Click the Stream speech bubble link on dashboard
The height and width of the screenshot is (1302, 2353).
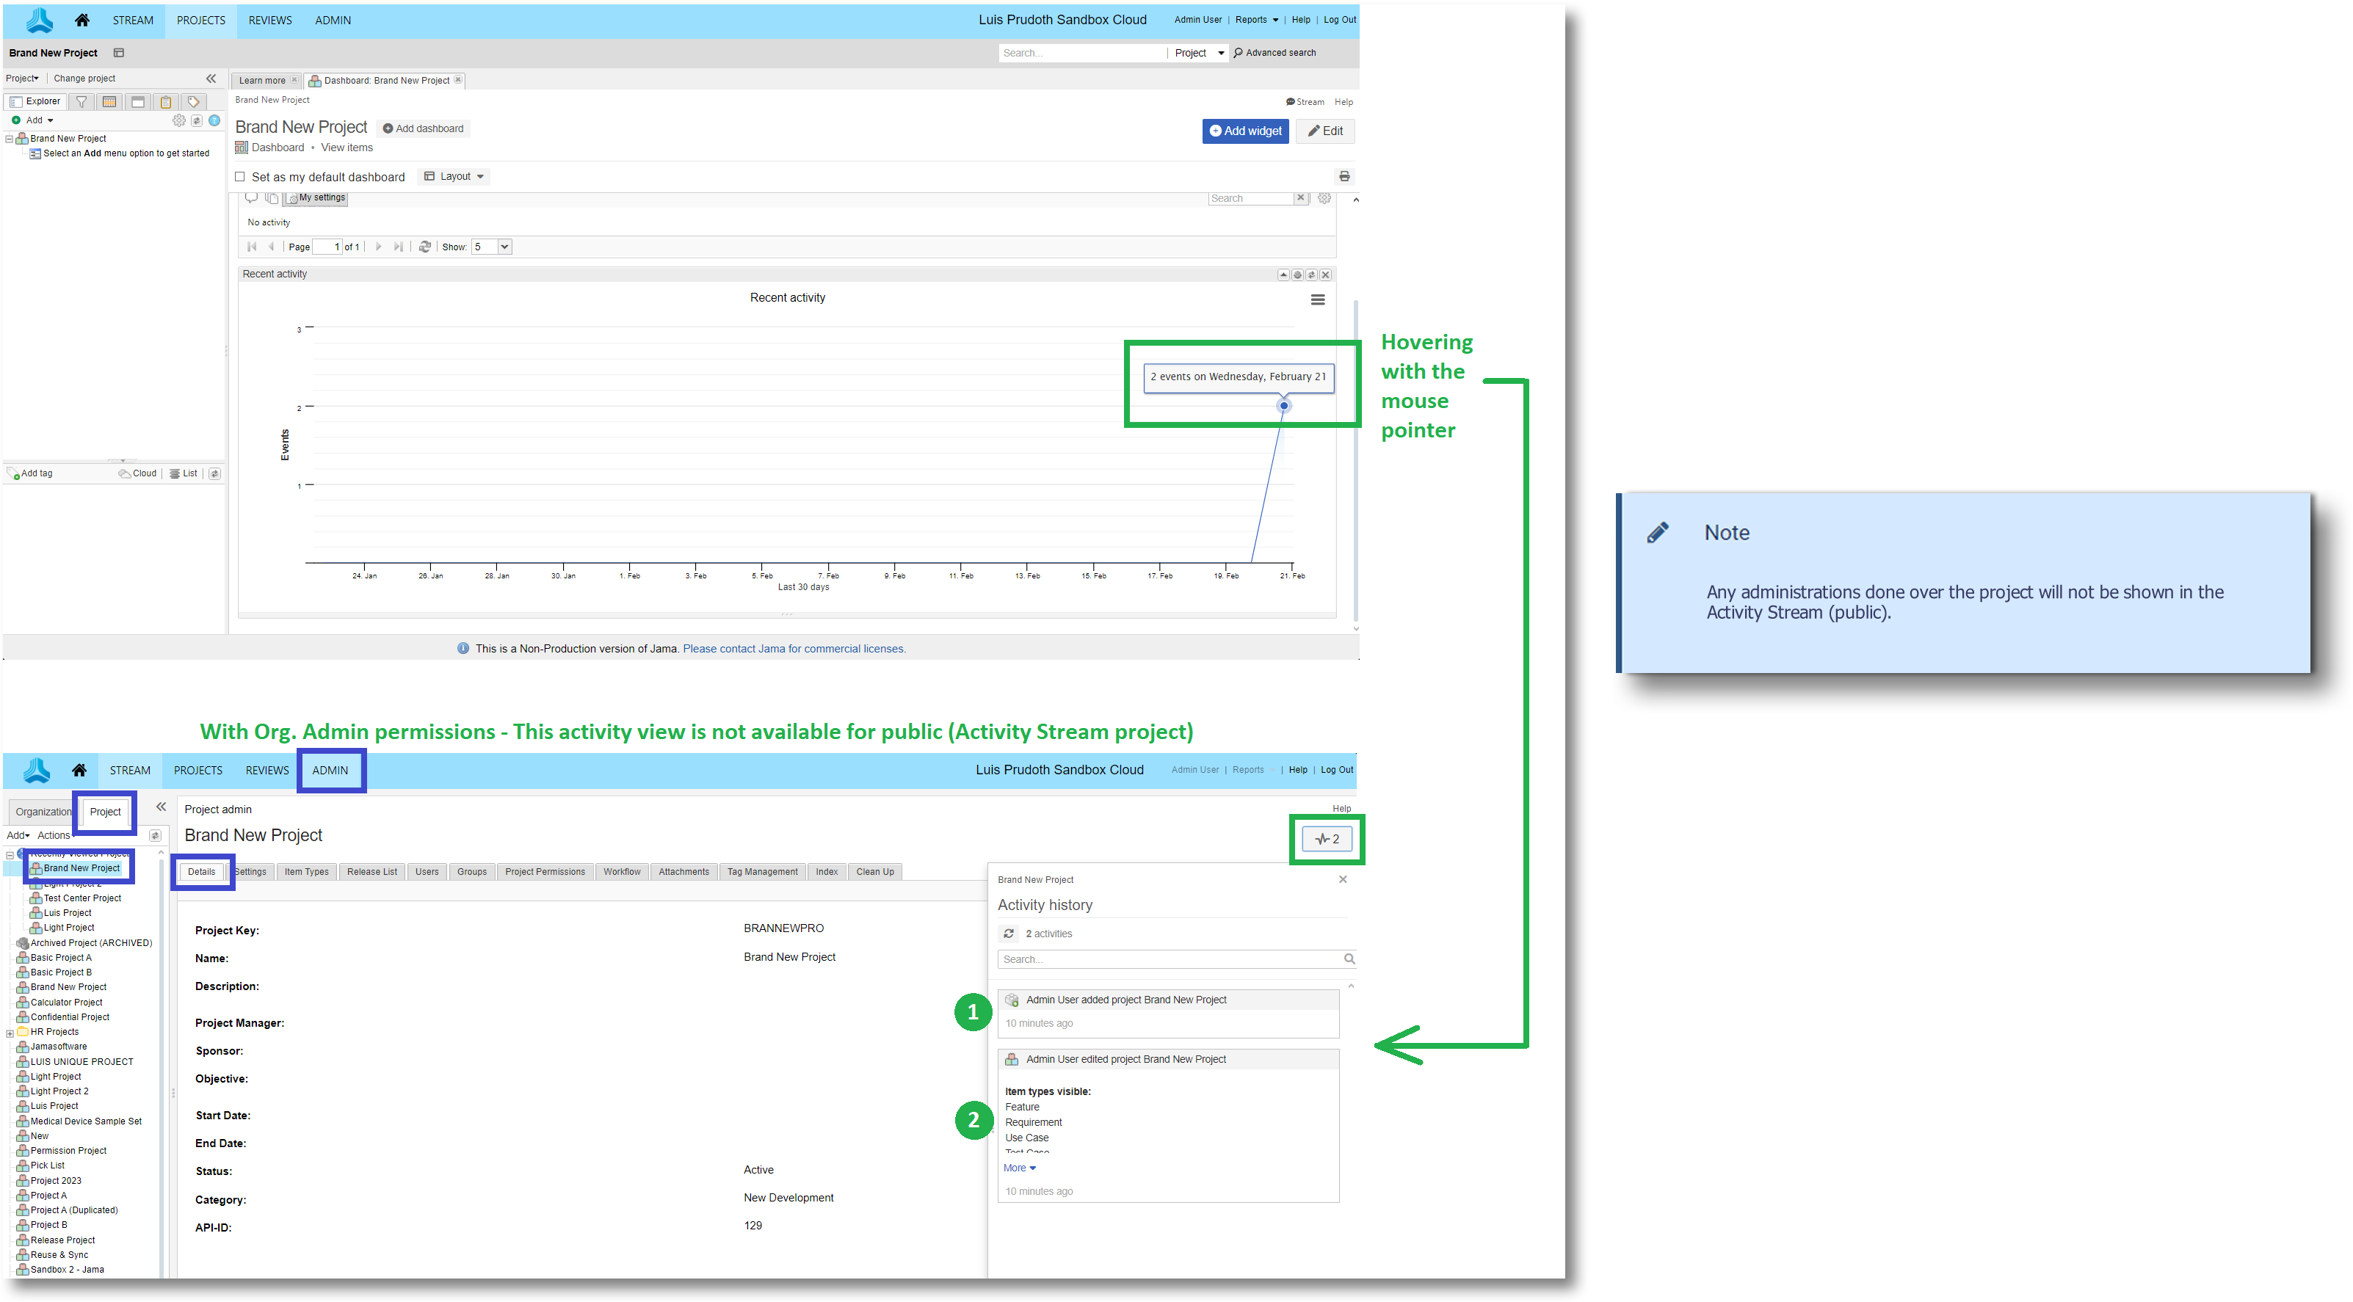(1305, 102)
